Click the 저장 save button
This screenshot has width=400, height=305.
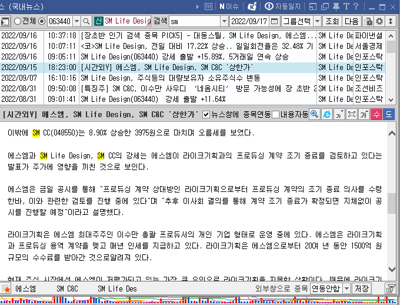362,289
